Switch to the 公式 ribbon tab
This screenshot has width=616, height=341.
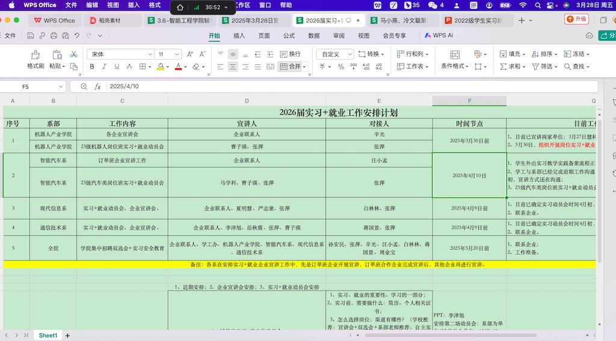[289, 35]
